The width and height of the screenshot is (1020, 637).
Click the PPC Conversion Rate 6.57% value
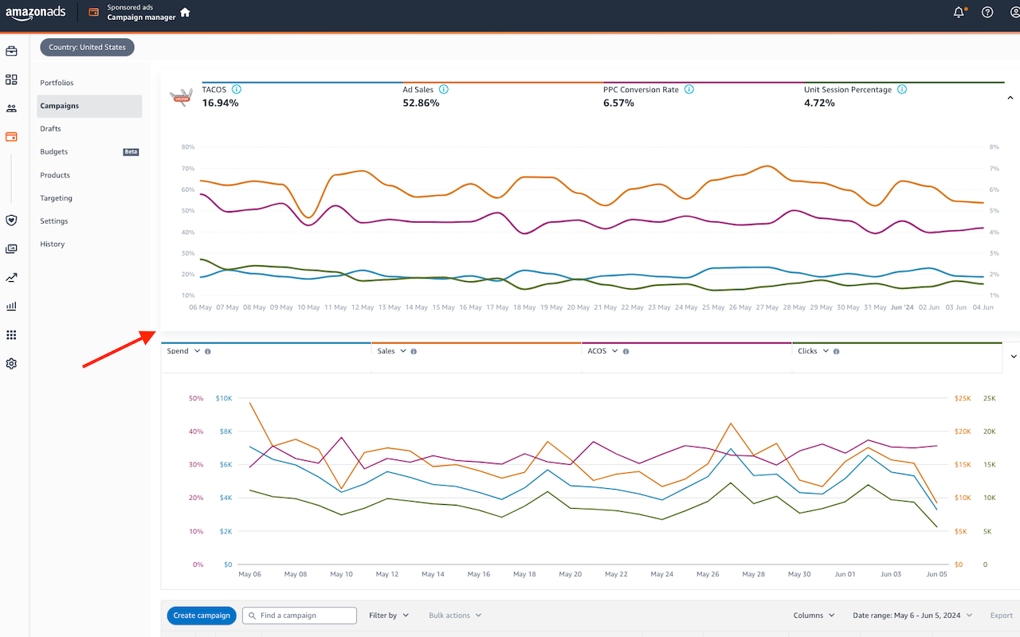pyautogui.click(x=618, y=103)
